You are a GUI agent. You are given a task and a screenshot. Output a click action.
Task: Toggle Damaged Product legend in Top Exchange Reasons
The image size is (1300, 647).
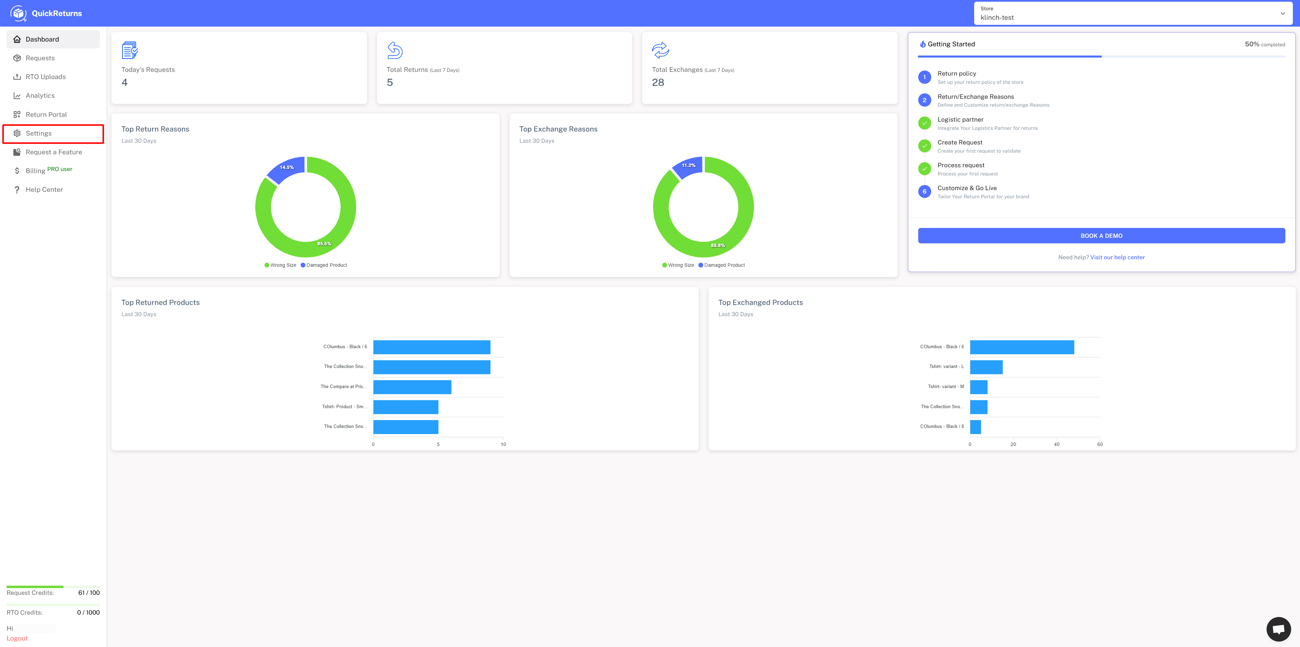tap(721, 265)
